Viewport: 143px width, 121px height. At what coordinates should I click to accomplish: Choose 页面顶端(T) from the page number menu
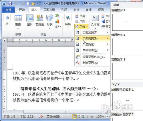coord(92,33)
